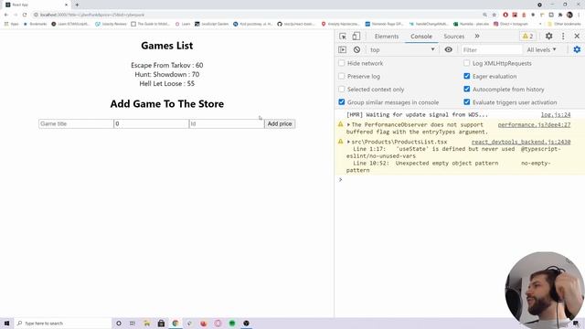
Task: Open log.js:24 source link
Action: (x=556, y=114)
